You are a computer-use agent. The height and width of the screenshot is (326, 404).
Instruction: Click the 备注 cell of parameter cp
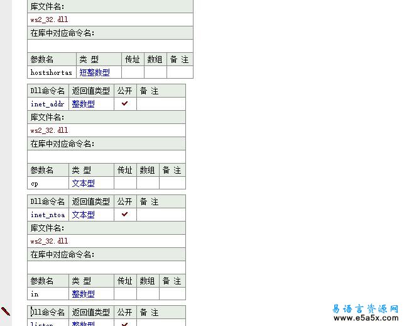(172, 183)
